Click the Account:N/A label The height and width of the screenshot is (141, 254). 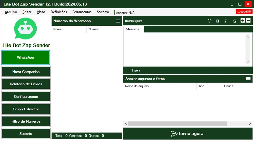coord(125,13)
